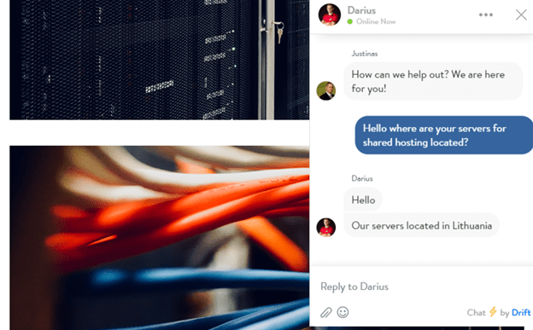This screenshot has width=533, height=330.
Task: Open the emoji picker smiley icon
Action: [x=343, y=312]
